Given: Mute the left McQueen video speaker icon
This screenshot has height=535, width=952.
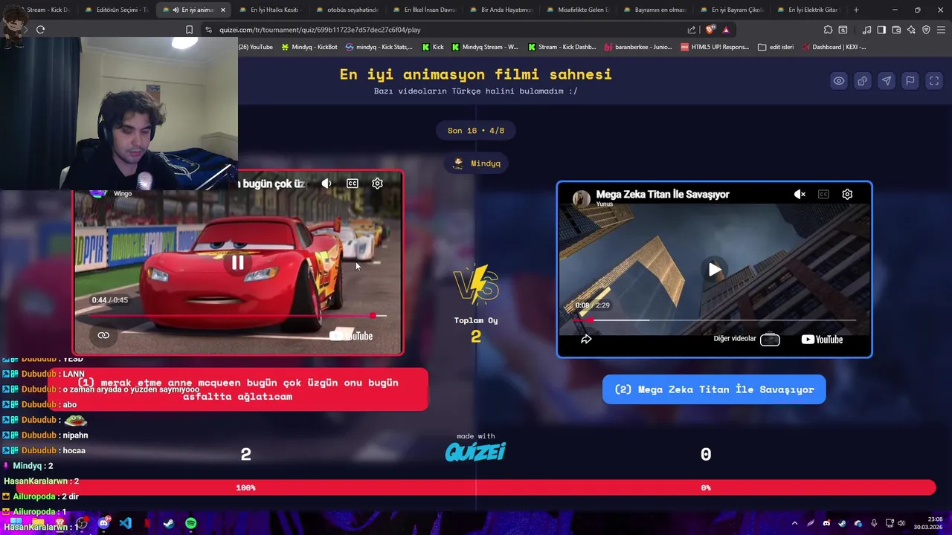Looking at the screenshot, I should [327, 184].
